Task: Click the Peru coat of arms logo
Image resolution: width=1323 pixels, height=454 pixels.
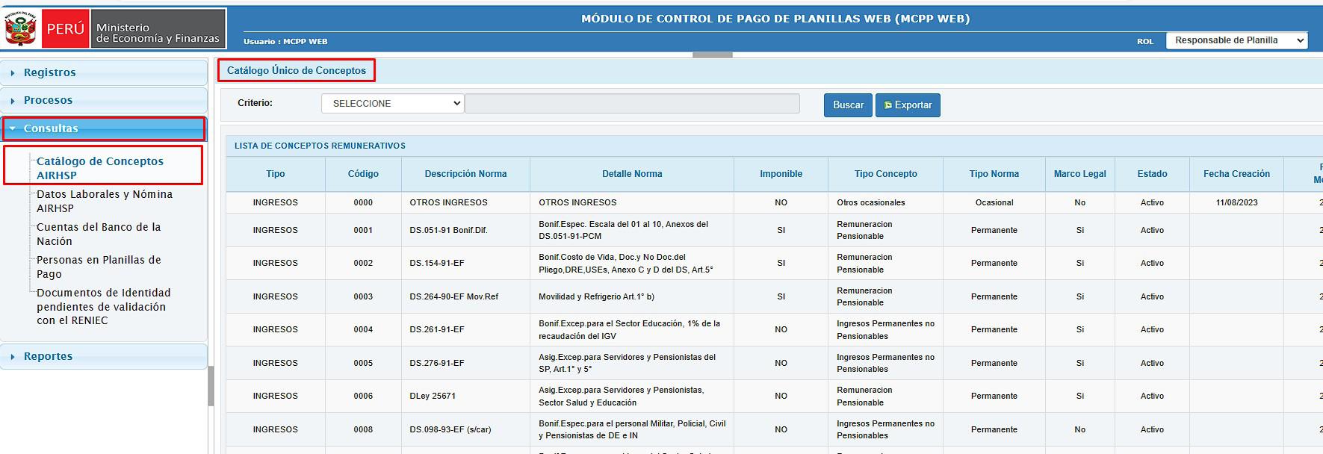Action: [21, 29]
